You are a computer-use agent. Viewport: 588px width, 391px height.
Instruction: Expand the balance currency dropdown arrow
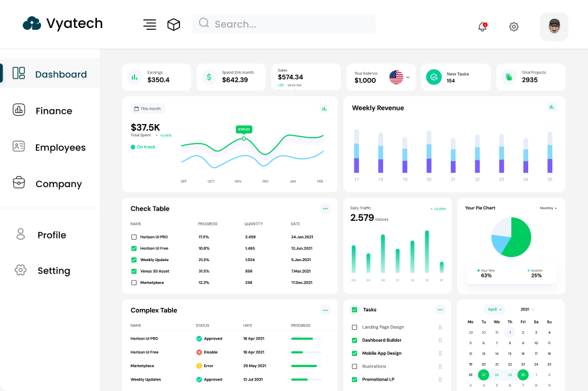pyautogui.click(x=408, y=77)
